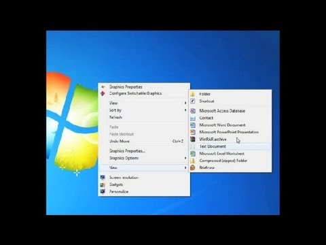Select Microsoft PowerPoint Presentation label
Viewport: 326px width, 245px height.
pyautogui.click(x=229, y=132)
